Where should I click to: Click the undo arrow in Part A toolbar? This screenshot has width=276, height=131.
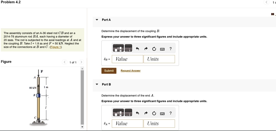click(137, 49)
